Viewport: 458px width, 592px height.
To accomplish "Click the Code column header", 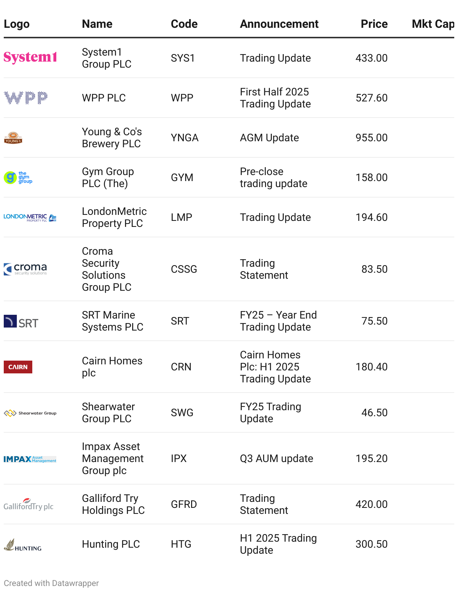I will (184, 24).
